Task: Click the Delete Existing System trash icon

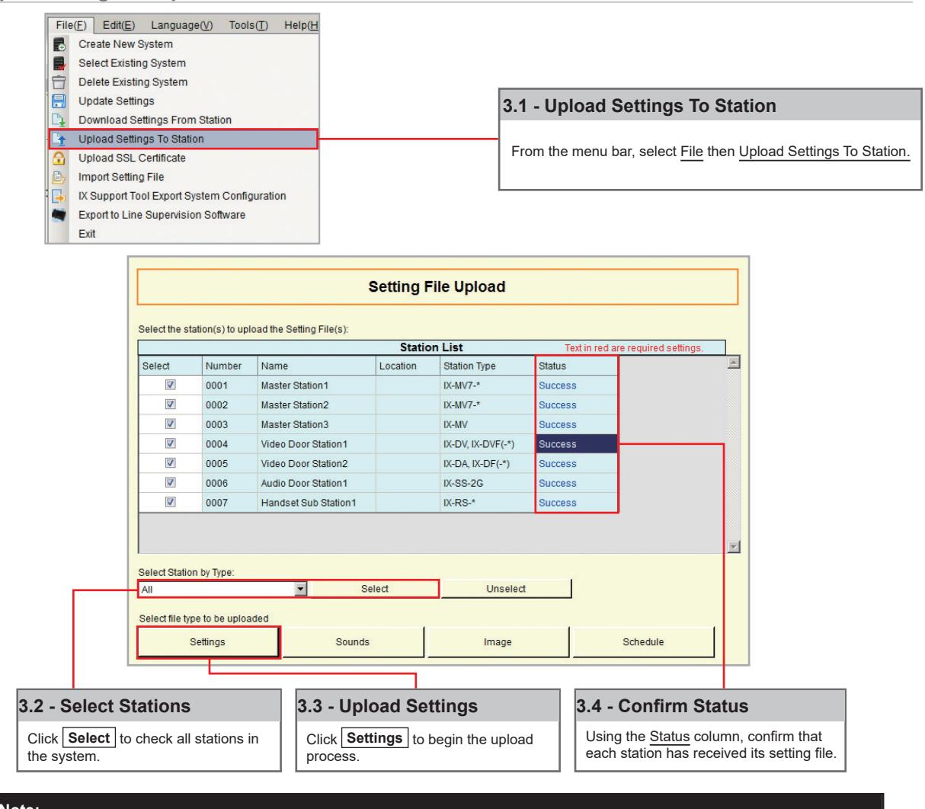Action: pos(57,82)
